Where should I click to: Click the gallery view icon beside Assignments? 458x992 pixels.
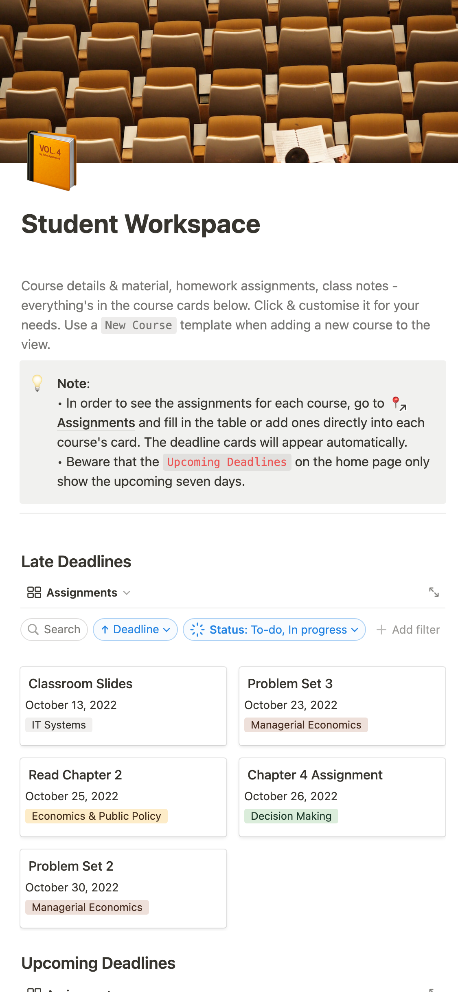point(34,593)
